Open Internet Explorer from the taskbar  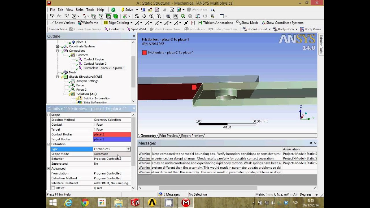tap(68, 203)
